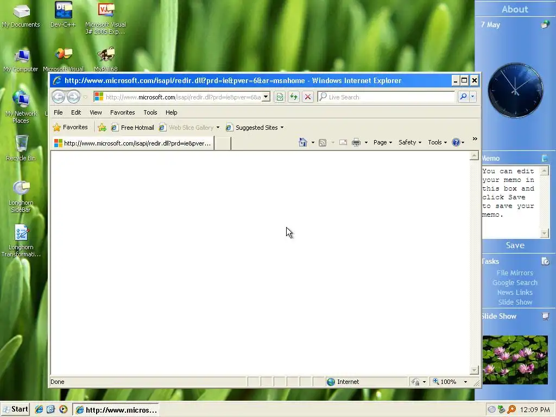Open the Help menu
556x417 pixels.
171,112
